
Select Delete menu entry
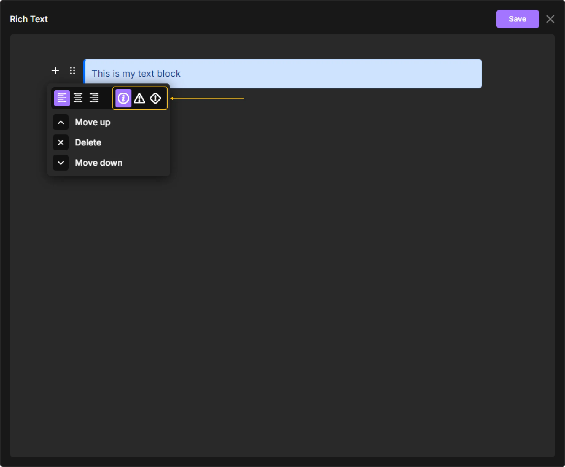(x=109, y=142)
